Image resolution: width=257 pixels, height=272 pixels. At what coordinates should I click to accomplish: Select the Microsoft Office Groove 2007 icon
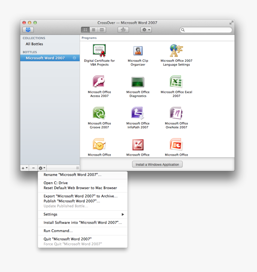(x=100, y=113)
